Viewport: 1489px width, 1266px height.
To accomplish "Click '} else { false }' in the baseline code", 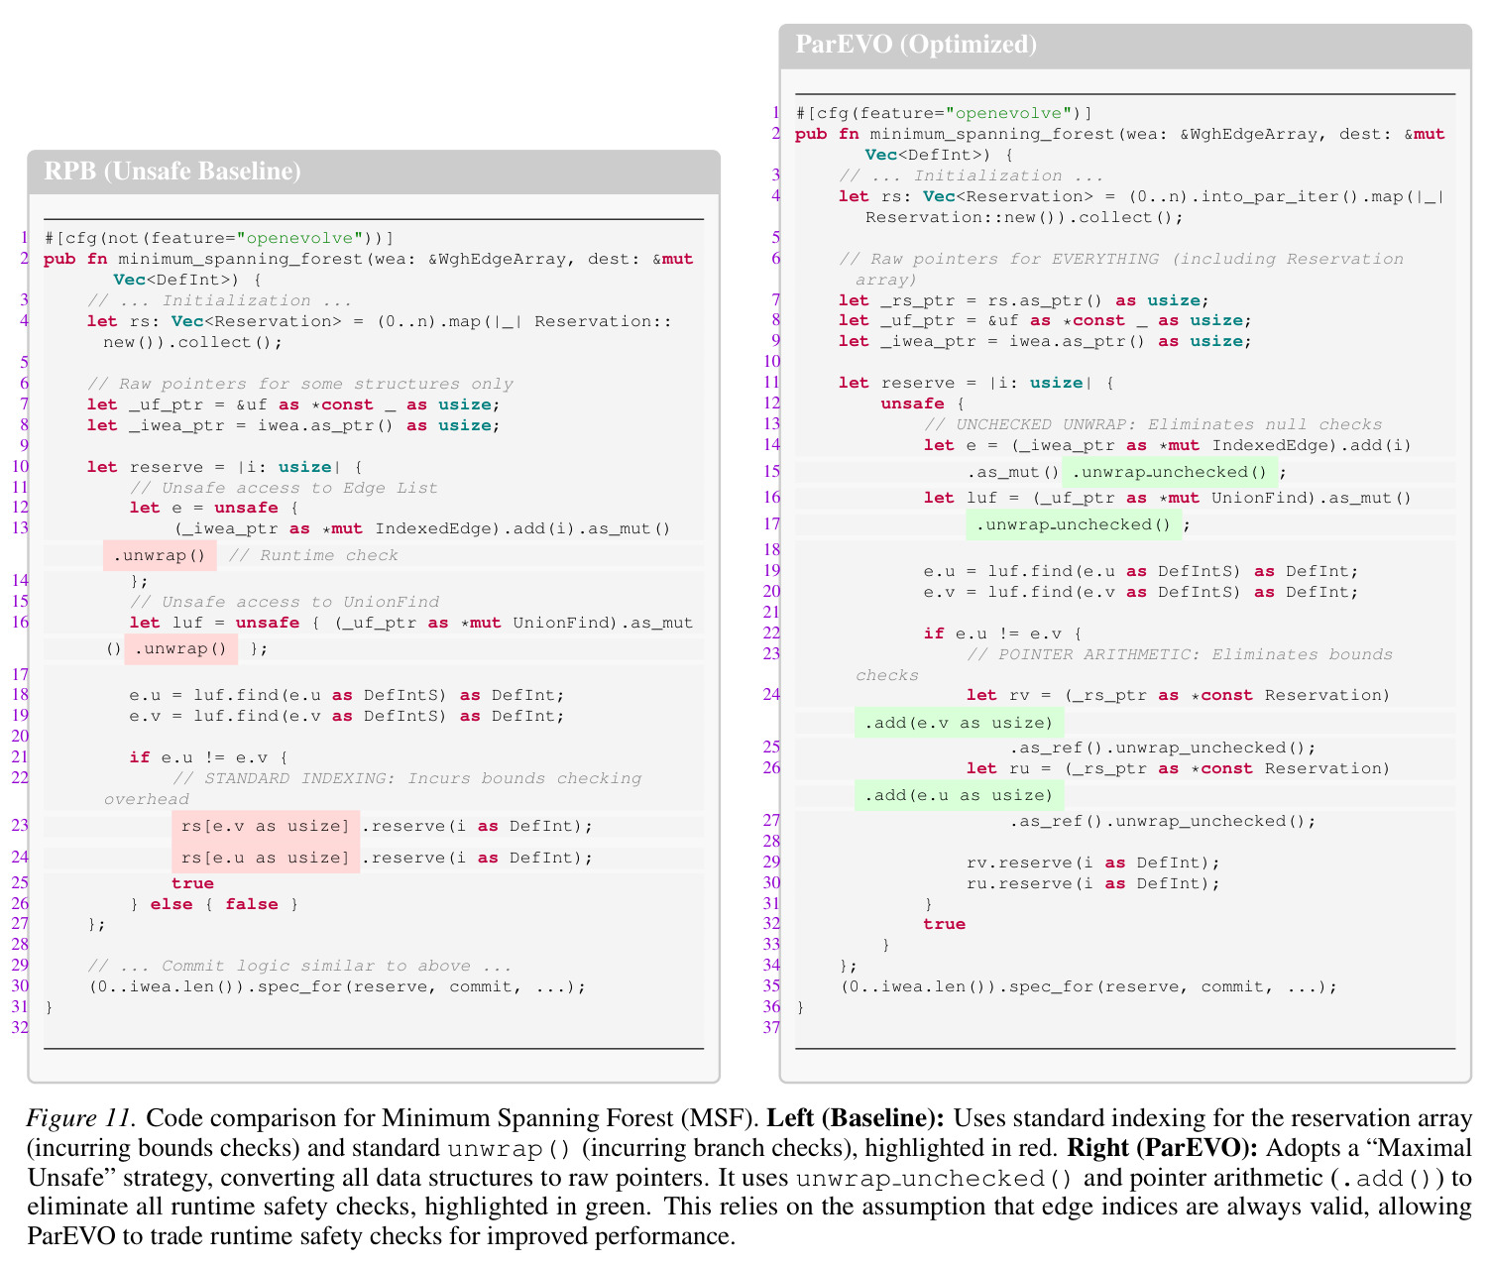I will click(x=214, y=904).
